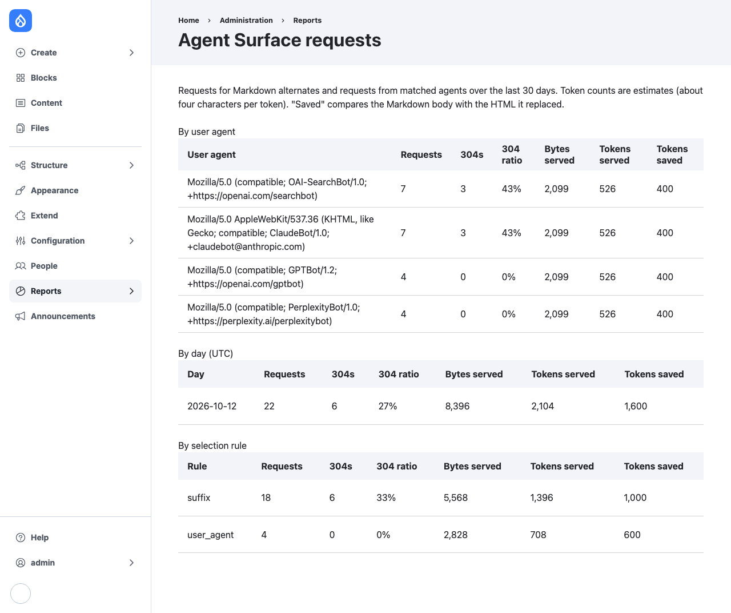
Task: Click the Help question mark icon
Action: point(21,538)
